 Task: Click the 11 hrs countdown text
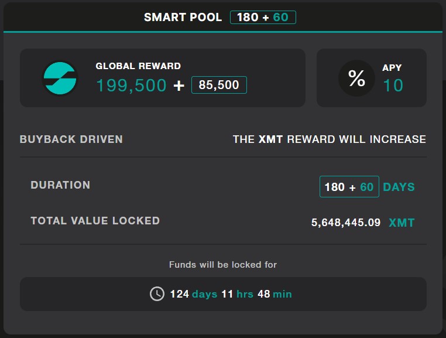click(x=237, y=294)
